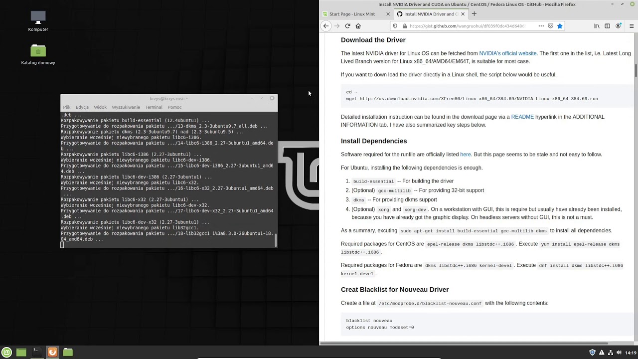Click Firefox vertical scrollbar thumb
This screenshot has height=359, width=638.
click(x=636, y=70)
